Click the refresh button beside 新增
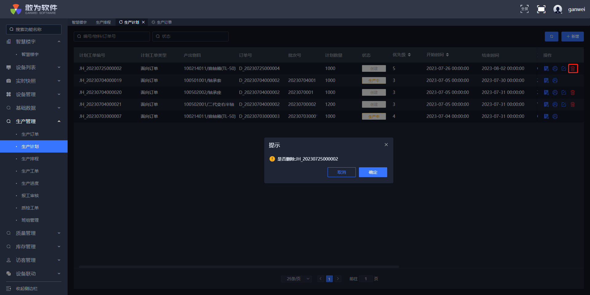590x295 pixels. click(x=551, y=37)
